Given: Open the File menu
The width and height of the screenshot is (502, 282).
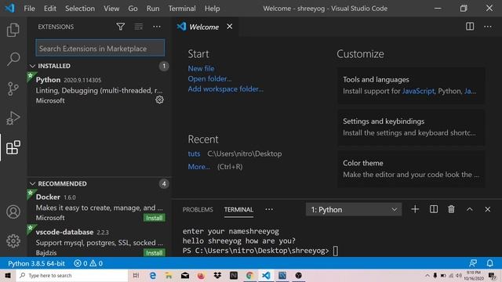Looking at the screenshot, I should (x=30, y=9).
